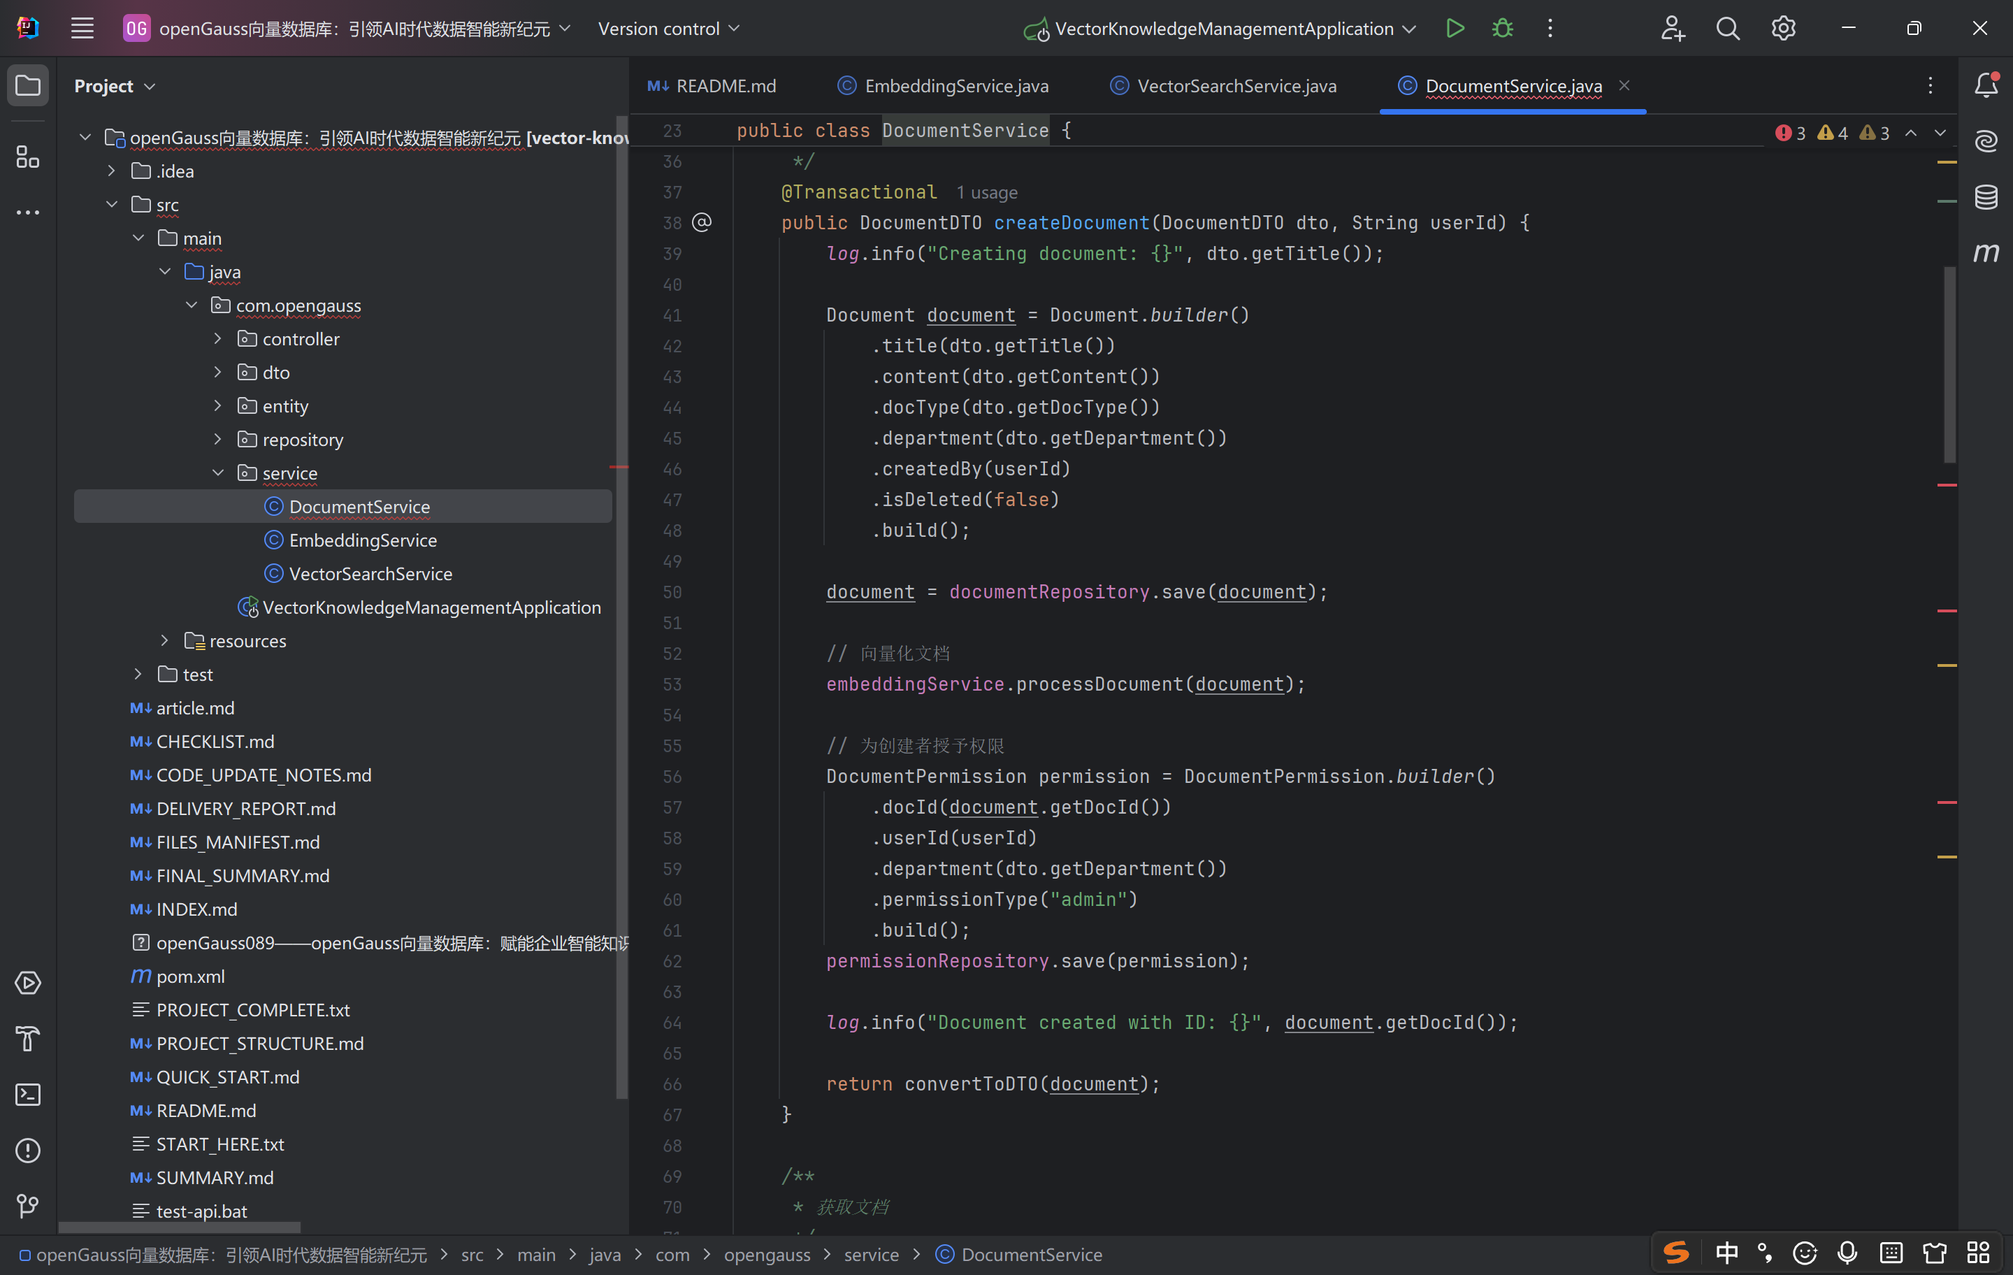The width and height of the screenshot is (2013, 1275).
Task: Click the gutter marker beside createDocument
Action: 701,222
